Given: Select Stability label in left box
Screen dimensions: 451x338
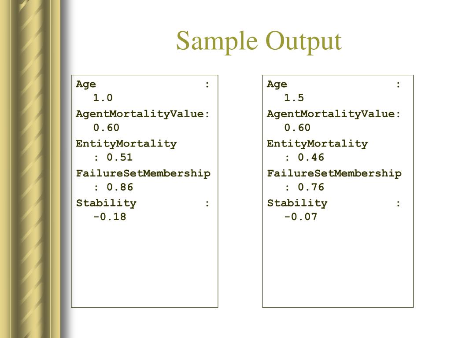Looking at the screenshot, I should 106,203.
